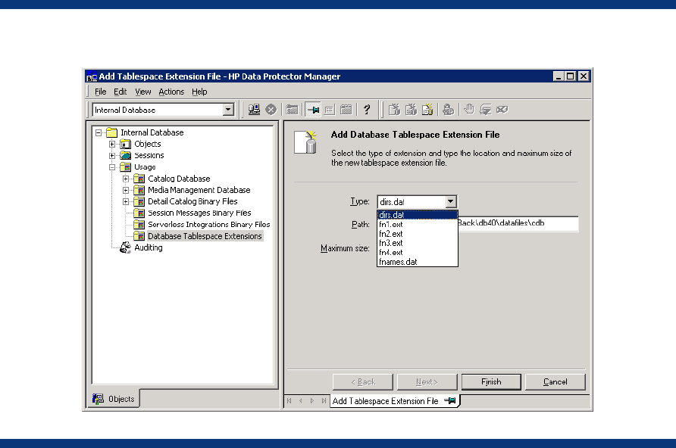Open the Actions menu
Viewport: 676px width, 448px height.
click(171, 92)
